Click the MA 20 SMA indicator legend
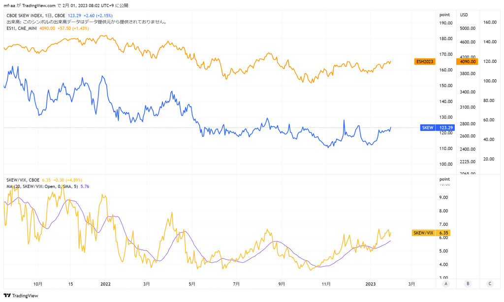Image resolution: width=504 pixels, height=302 pixels. click(x=42, y=186)
